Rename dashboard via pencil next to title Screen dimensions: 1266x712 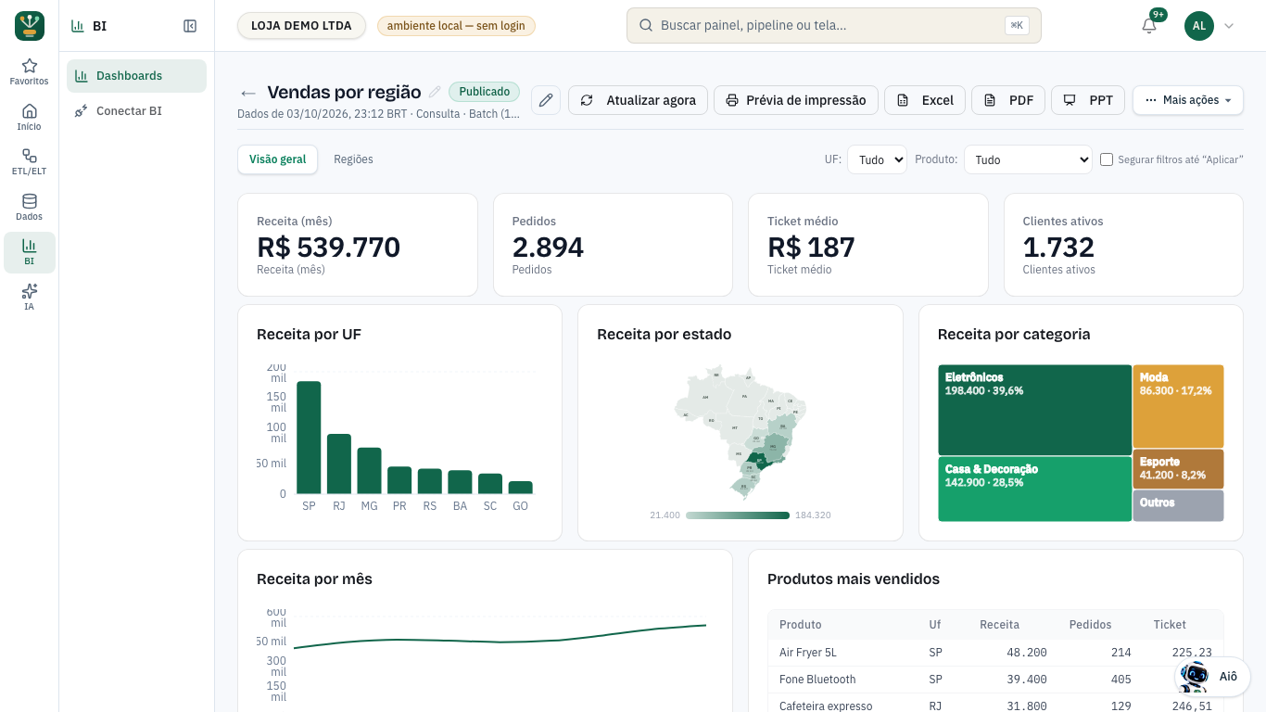[x=435, y=92]
